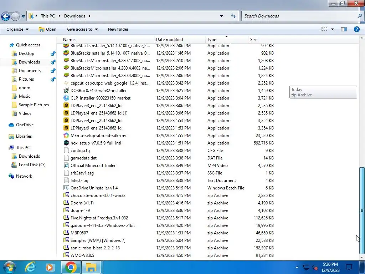
Task: Sort by Date modified column header
Action: [x=180, y=40]
